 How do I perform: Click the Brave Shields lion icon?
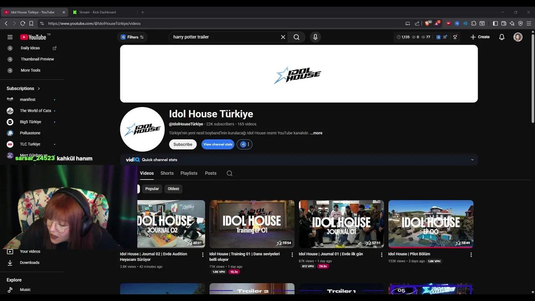[428, 23]
